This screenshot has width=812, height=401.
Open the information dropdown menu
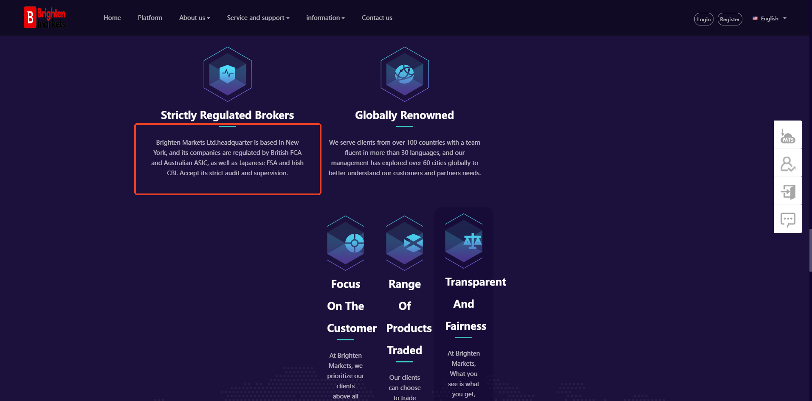325,18
